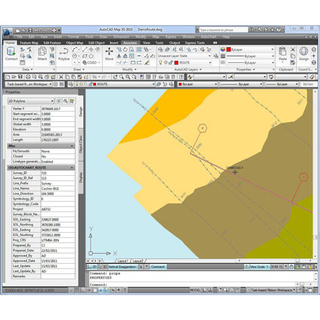Screen dimensions: 320x320
Task: Switch to the Layout1 tab
Action: [122, 261]
